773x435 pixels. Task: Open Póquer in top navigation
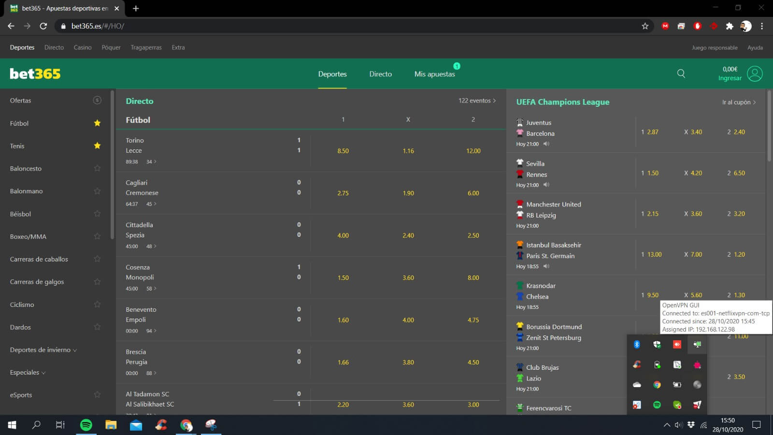coord(111,47)
